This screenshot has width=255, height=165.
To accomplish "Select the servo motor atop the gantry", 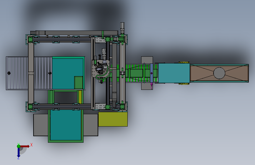I will [122, 28].
